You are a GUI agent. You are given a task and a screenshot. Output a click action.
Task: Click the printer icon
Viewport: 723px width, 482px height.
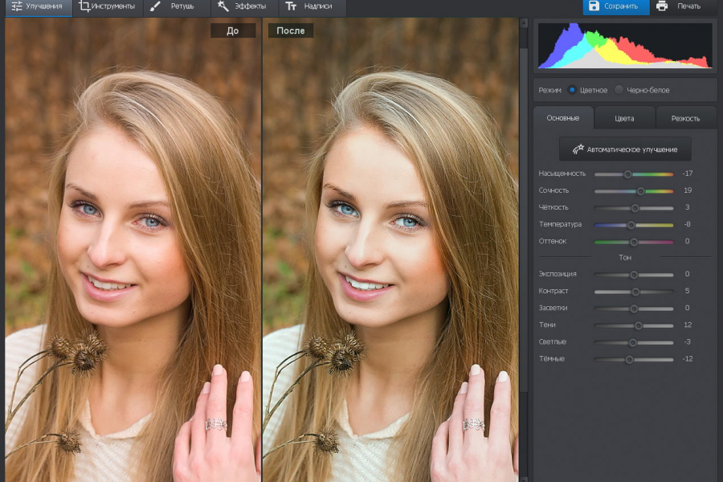click(x=662, y=6)
